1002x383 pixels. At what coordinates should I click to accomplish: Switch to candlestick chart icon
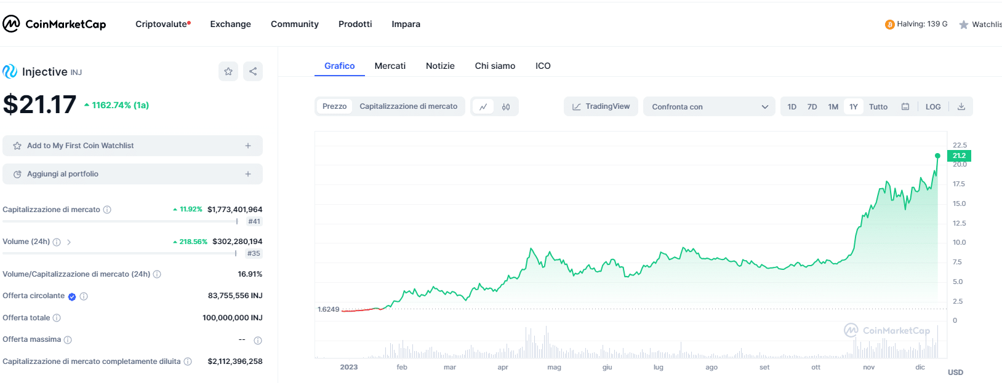506,107
